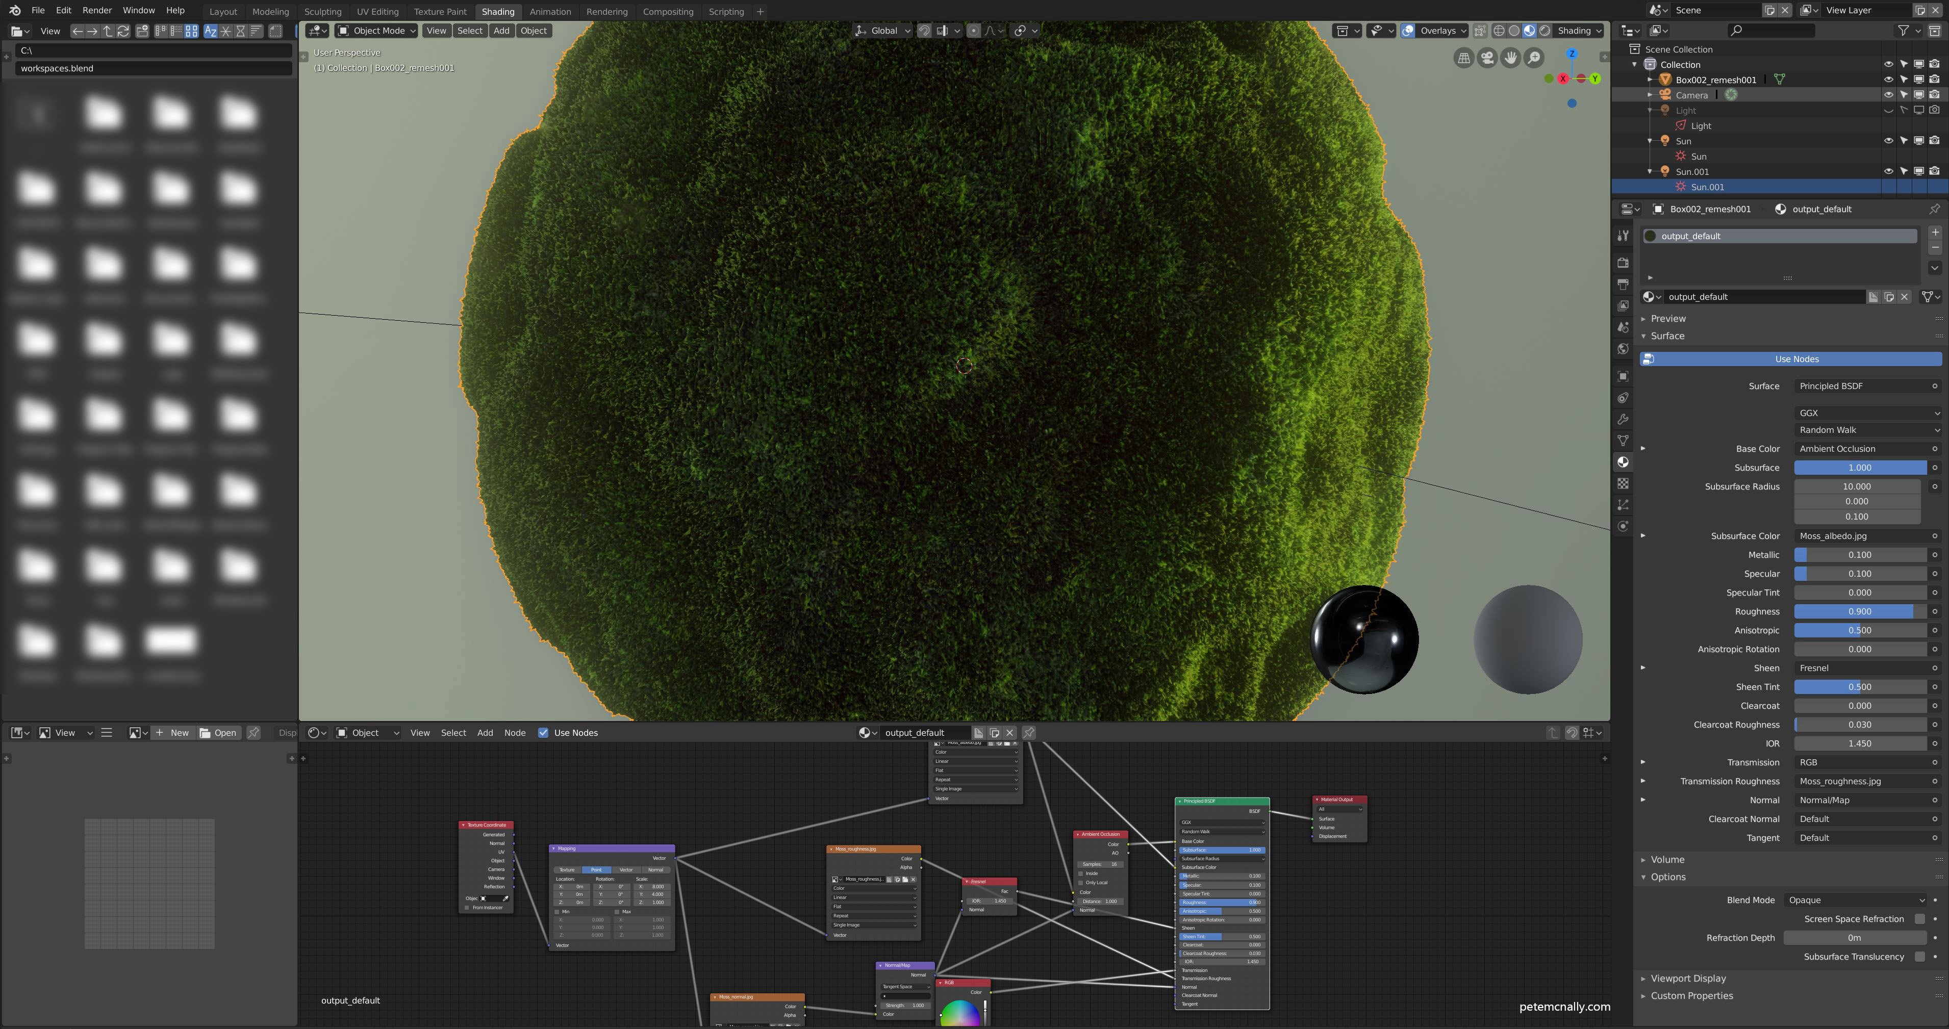Toggle snapping magnet in viewport header
The width and height of the screenshot is (1949, 1029).
coord(925,31)
